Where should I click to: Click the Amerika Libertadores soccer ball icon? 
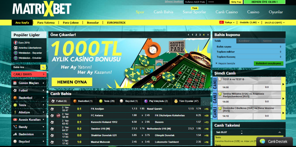pyautogui.click(x=16, y=48)
